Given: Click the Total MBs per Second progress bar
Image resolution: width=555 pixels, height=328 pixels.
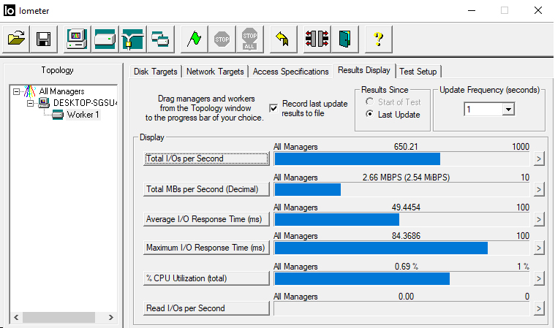Looking at the screenshot, I should click(x=402, y=189).
